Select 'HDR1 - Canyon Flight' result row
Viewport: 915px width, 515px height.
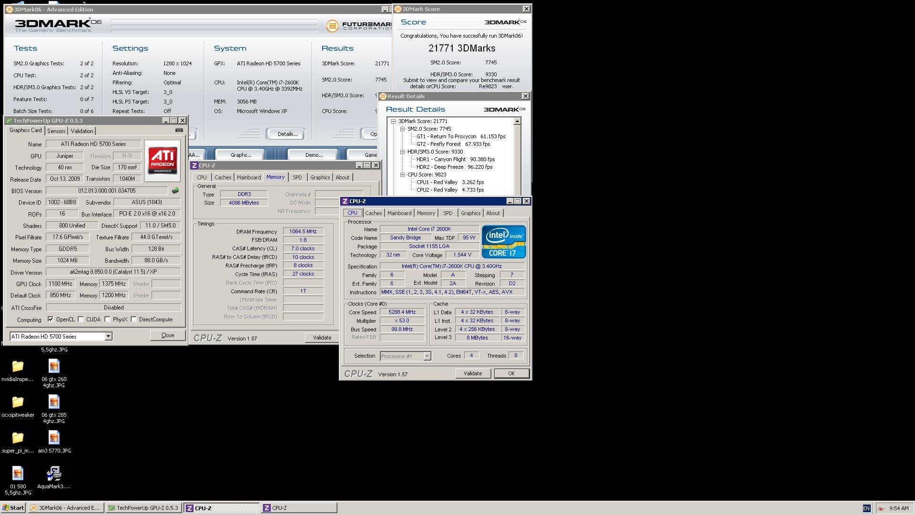pyautogui.click(x=456, y=159)
